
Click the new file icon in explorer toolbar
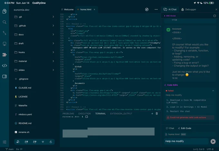click(18, 142)
